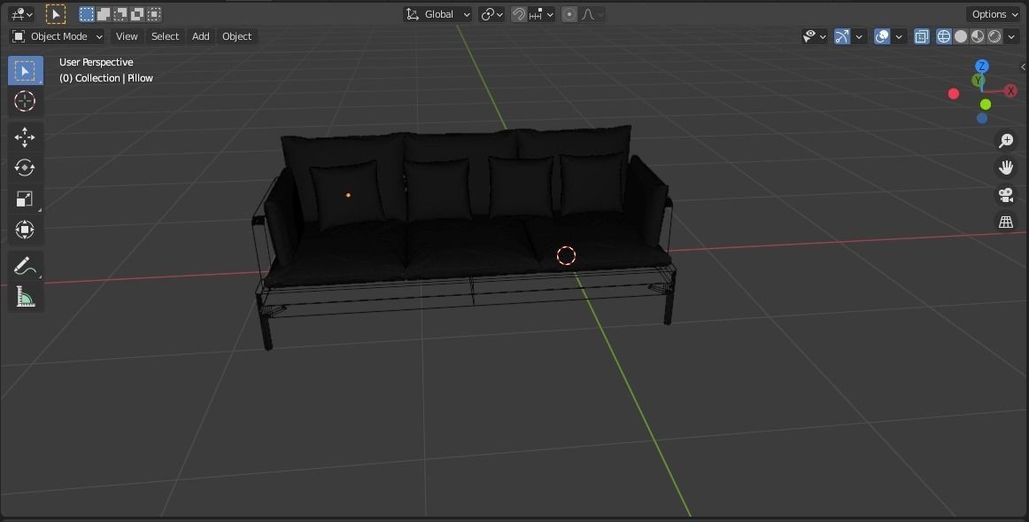Open Global transform orientation dropdown
The width and height of the screenshot is (1029, 522).
tap(437, 14)
